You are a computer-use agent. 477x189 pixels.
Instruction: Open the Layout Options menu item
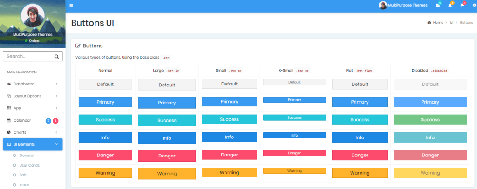point(33,96)
